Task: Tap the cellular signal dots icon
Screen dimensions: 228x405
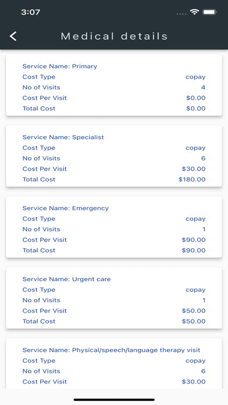Action: click(181, 14)
